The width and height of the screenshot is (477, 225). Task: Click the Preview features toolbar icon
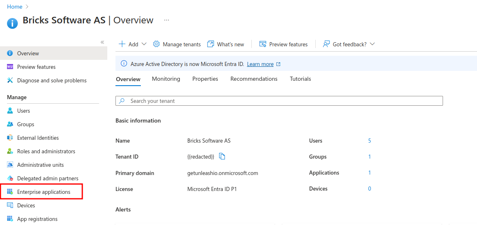(262, 44)
